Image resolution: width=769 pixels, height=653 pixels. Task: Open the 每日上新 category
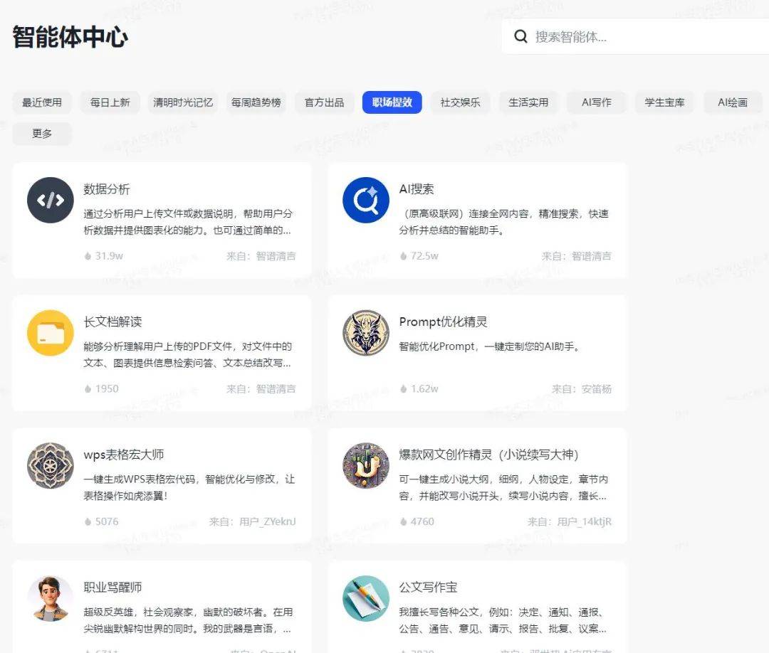pyautogui.click(x=110, y=102)
